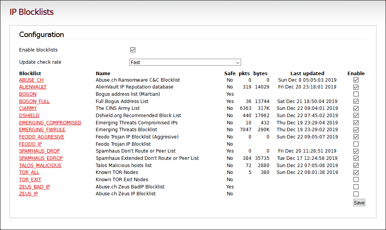Open the BOGON_FULL blocklist link
386x230 pixels.
coord(34,101)
